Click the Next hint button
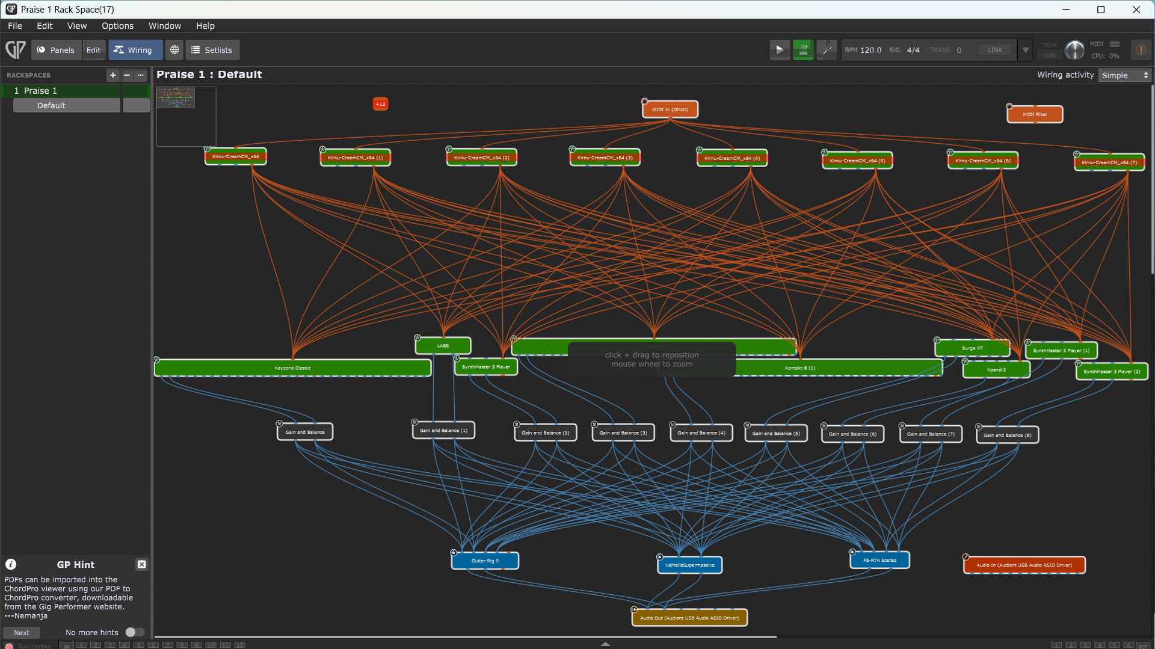 coord(22,633)
